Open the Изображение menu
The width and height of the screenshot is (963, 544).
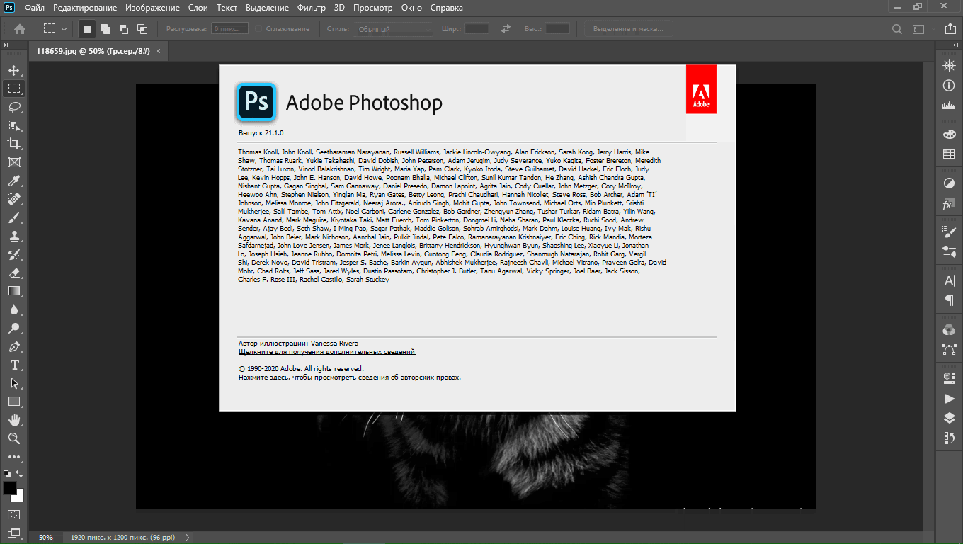click(x=152, y=8)
